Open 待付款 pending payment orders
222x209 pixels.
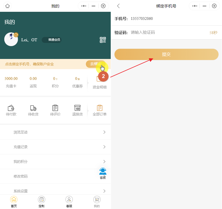11,110
